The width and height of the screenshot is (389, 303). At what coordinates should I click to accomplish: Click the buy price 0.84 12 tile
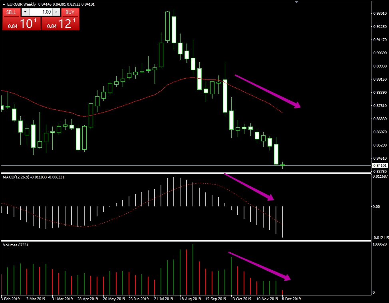(x=60, y=24)
